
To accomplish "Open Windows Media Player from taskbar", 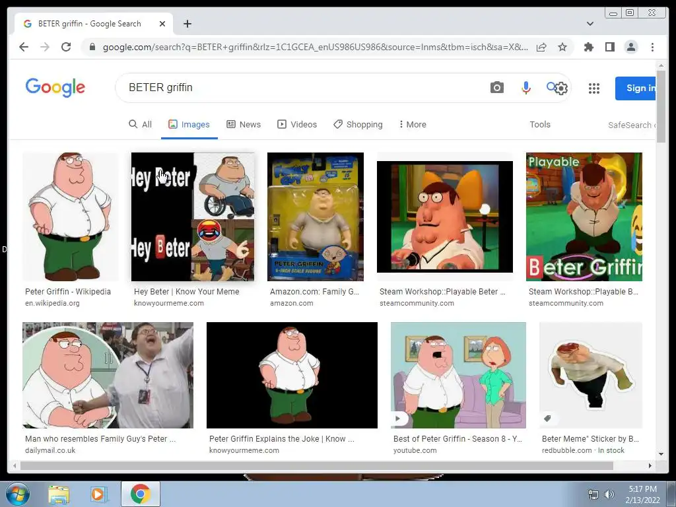I will (x=98, y=494).
